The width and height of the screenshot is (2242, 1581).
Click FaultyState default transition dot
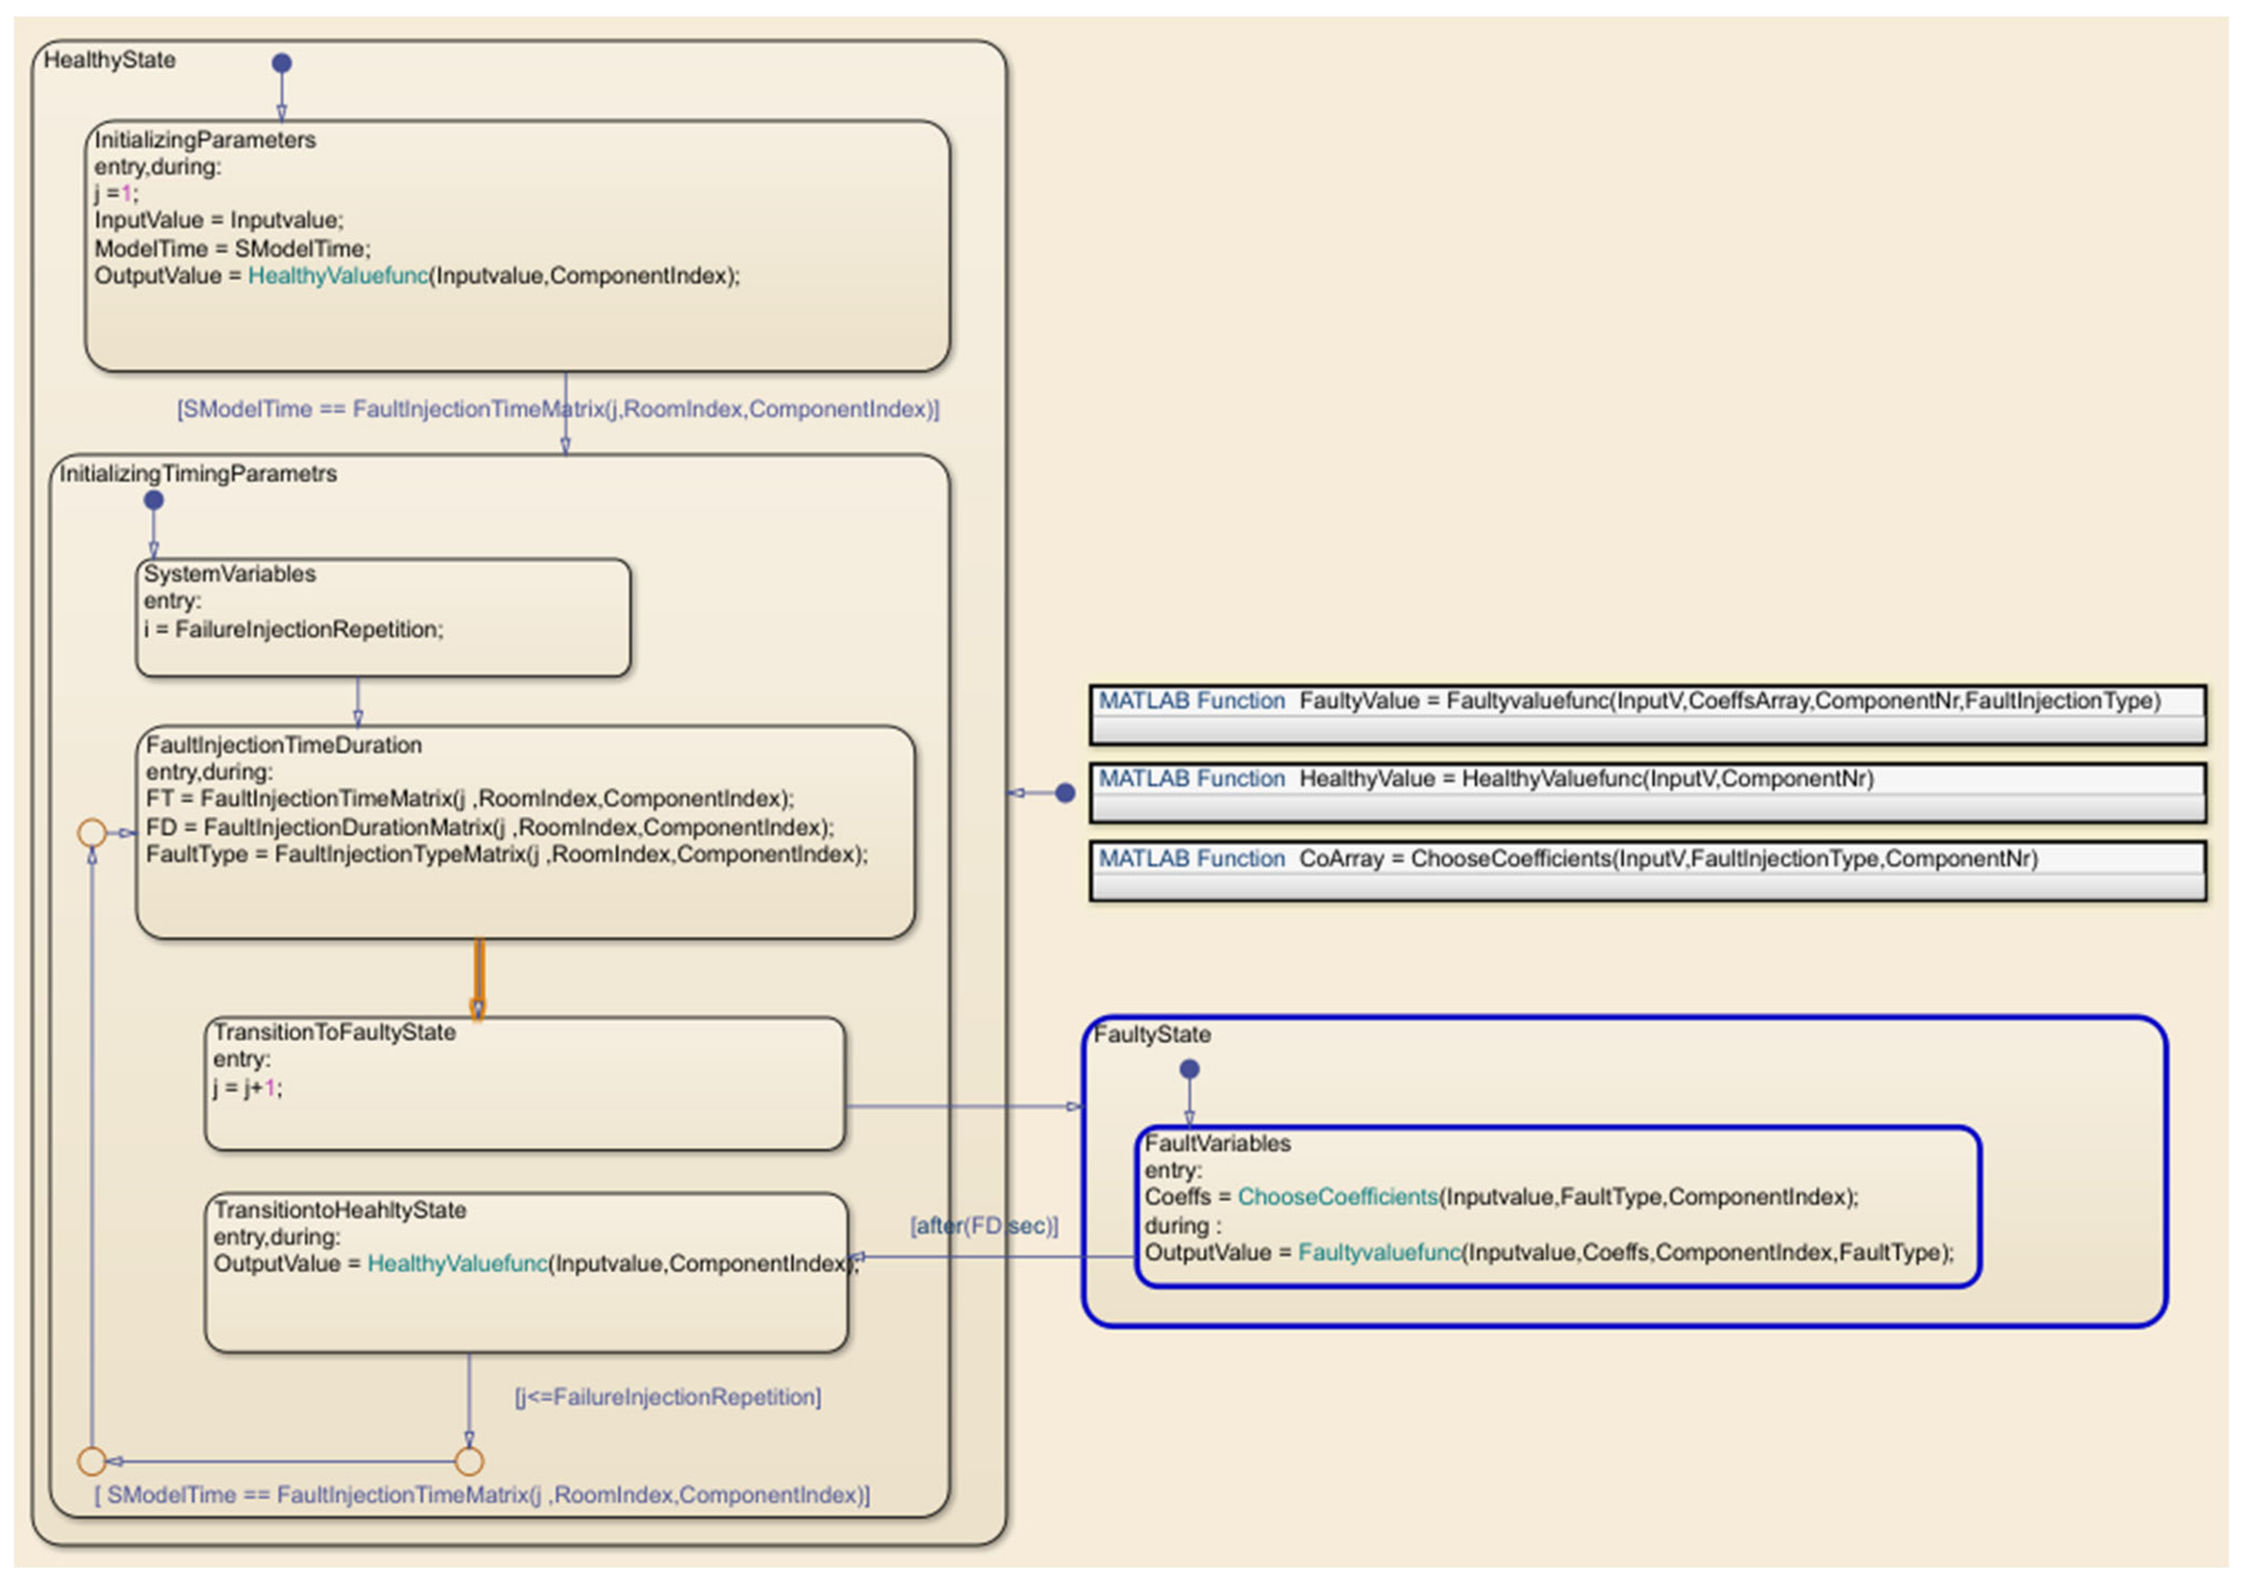click(x=1189, y=1070)
